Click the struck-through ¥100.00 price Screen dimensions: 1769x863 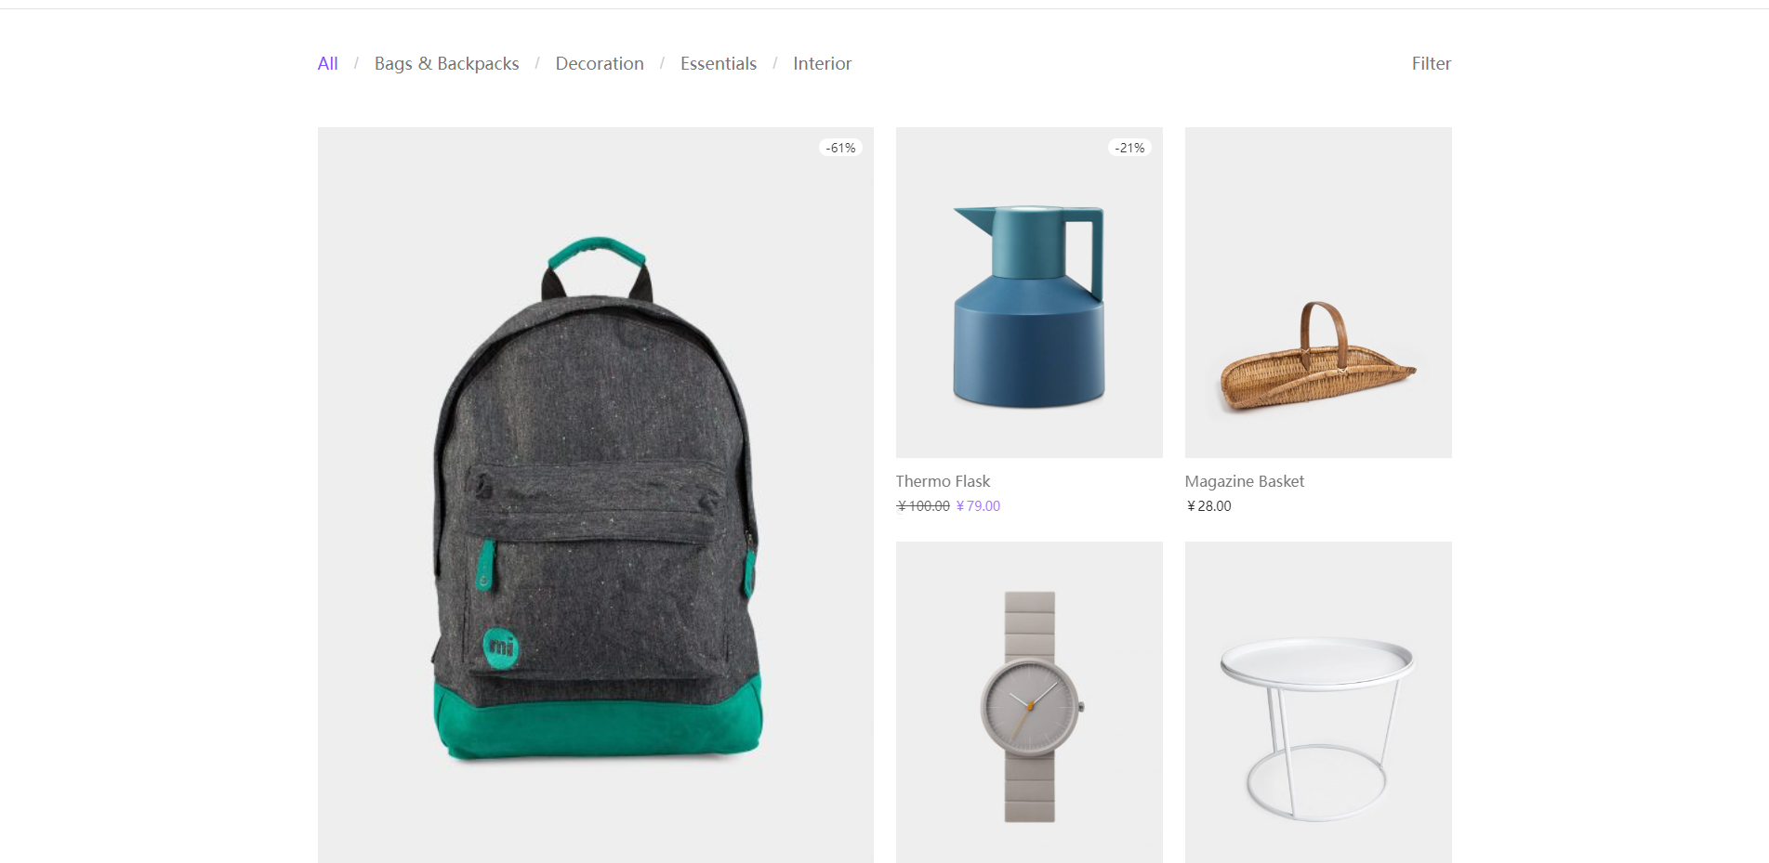(x=923, y=506)
